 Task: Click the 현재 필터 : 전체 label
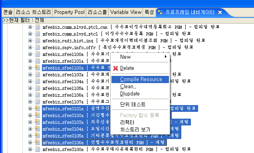[x=24, y=20]
